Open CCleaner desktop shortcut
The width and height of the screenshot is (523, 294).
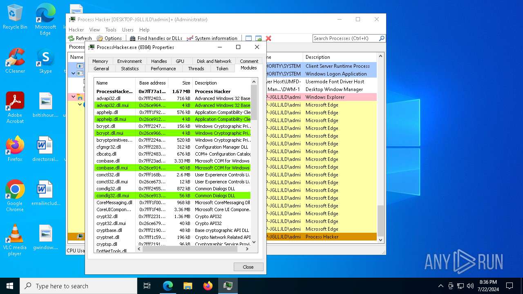[x=15, y=61]
